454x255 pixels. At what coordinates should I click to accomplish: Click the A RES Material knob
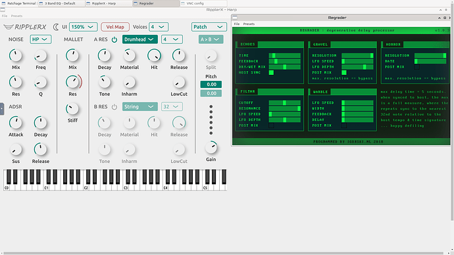(130, 55)
